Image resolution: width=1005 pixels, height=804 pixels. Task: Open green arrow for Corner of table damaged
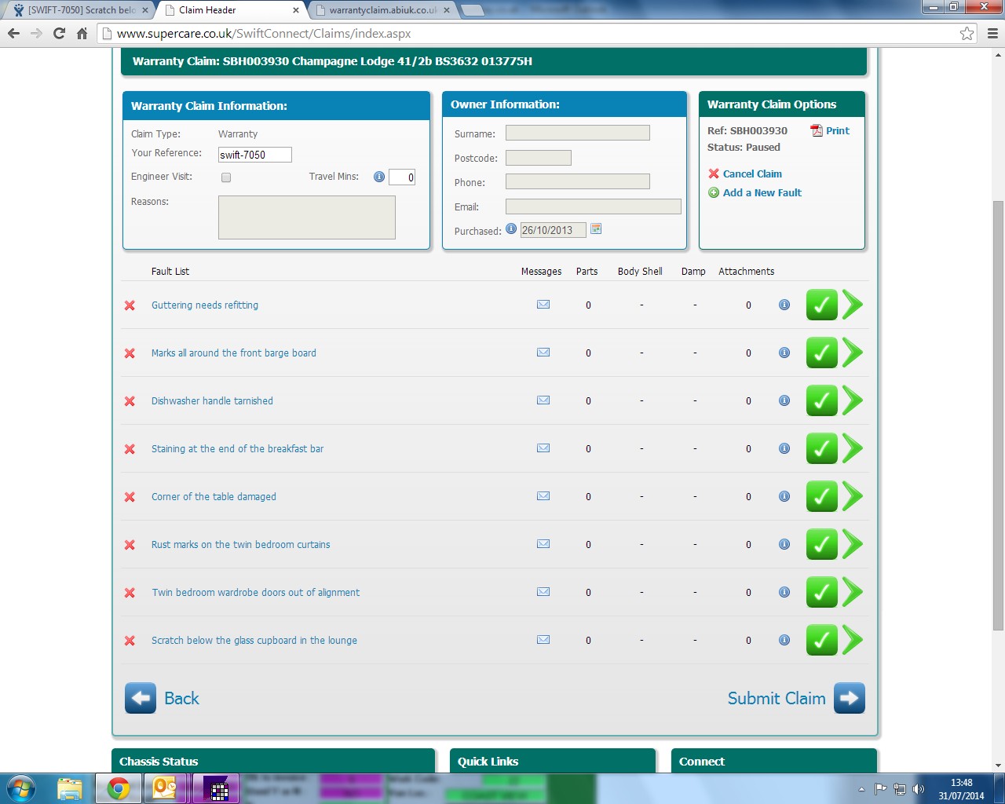point(853,496)
